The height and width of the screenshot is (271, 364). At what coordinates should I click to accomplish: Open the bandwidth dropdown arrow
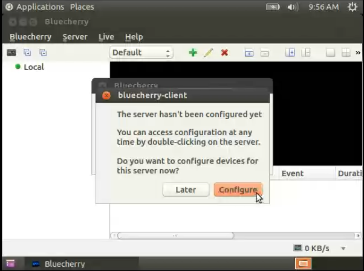[343, 249]
